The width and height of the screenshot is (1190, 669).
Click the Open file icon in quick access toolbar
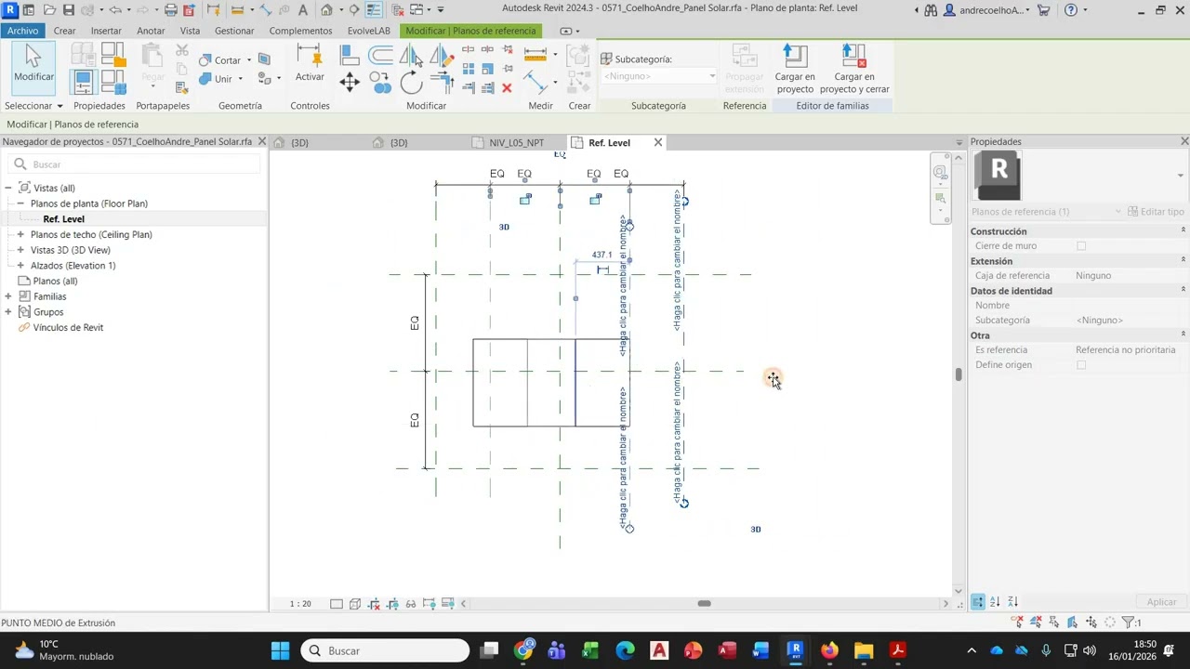click(49, 10)
